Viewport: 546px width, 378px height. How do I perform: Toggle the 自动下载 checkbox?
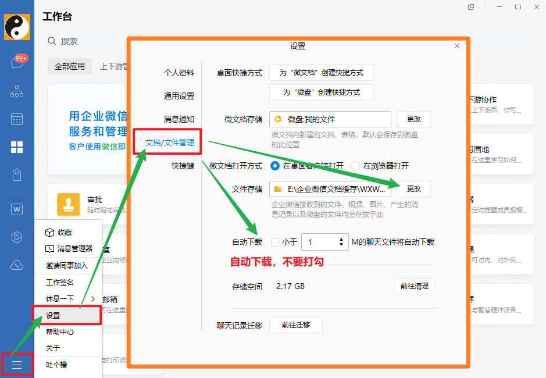click(275, 242)
